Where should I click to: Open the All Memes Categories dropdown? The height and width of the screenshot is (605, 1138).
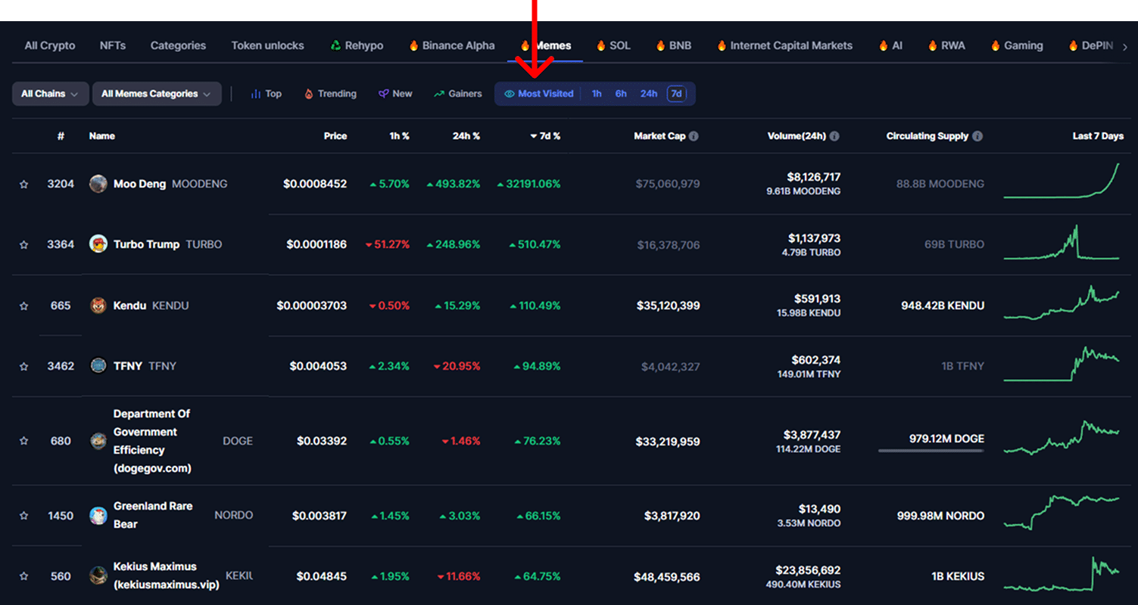[x=157, y=94]
